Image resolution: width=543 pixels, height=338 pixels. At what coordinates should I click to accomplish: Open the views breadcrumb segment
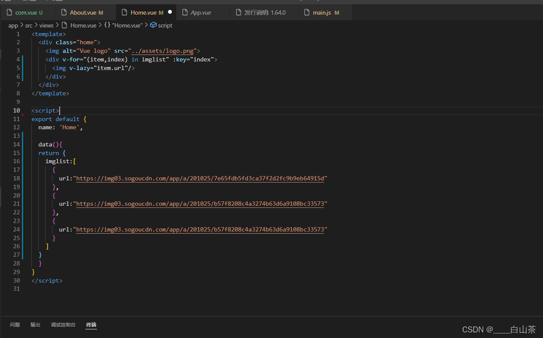(46, 25)
